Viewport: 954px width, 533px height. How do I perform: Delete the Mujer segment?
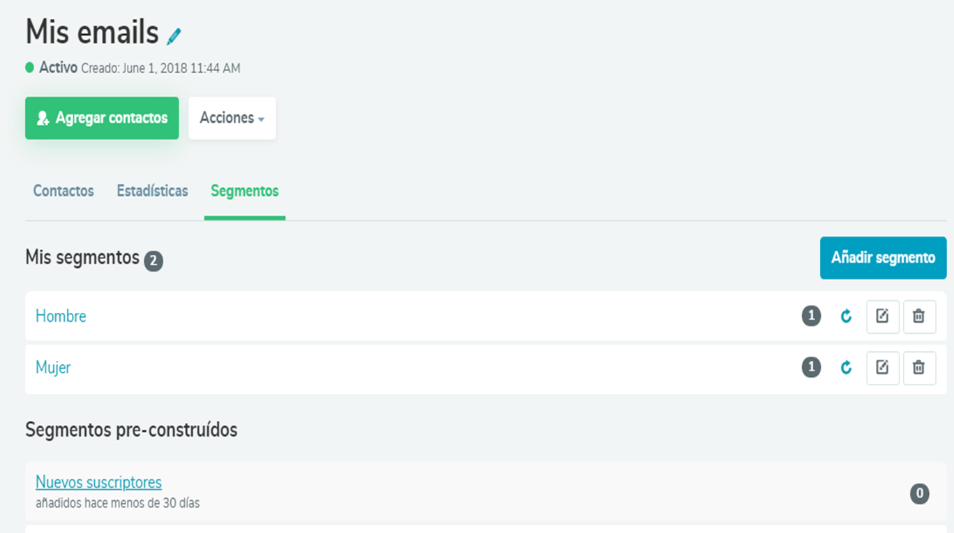coord(919,368)
